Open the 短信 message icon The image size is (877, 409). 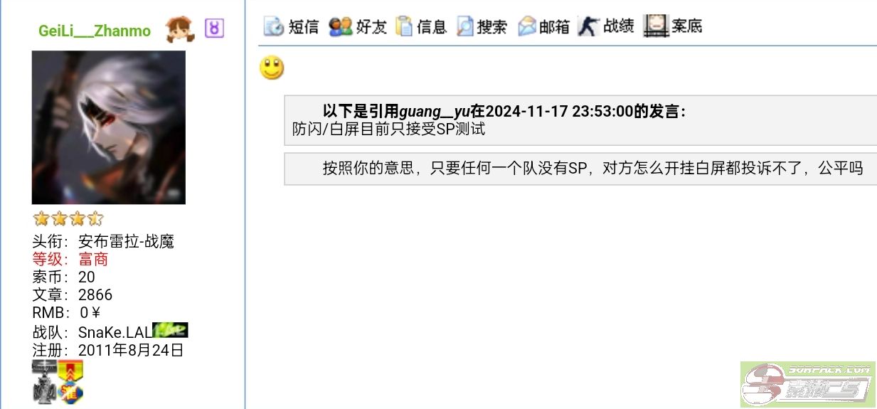point(273,26)
